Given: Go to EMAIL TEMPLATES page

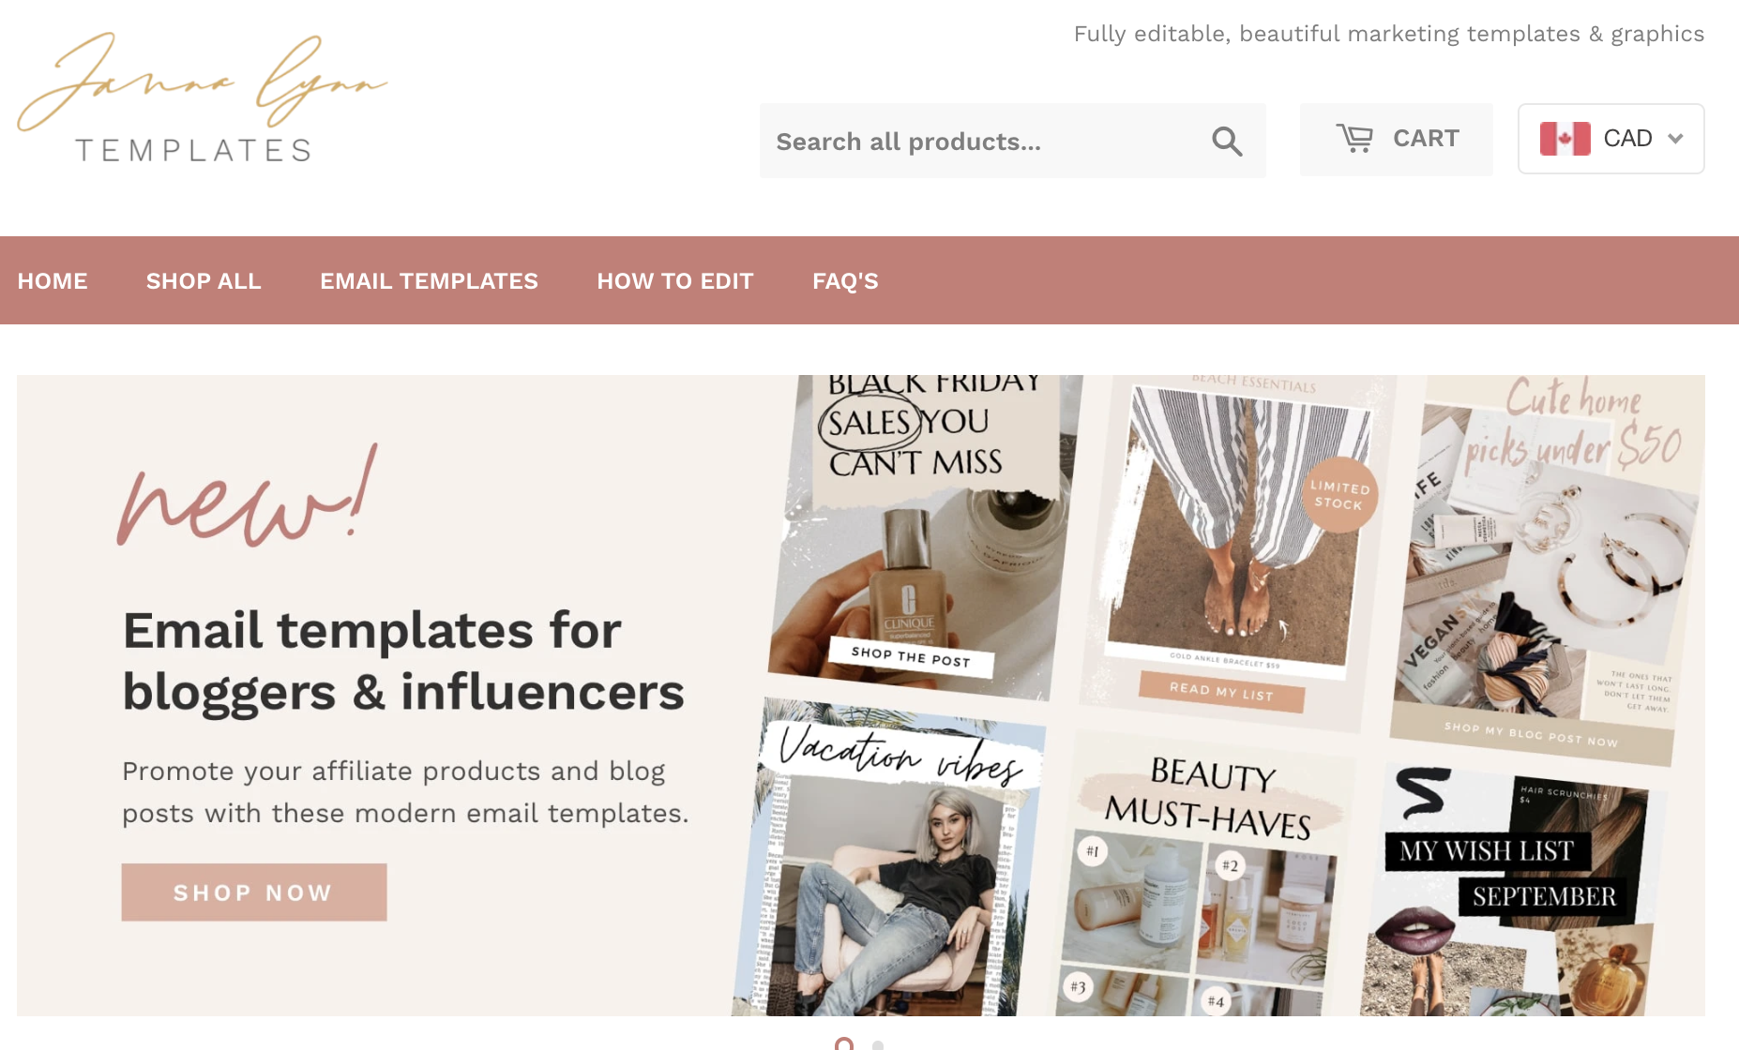Looking at the screenshot, I should tap(429, 281).
